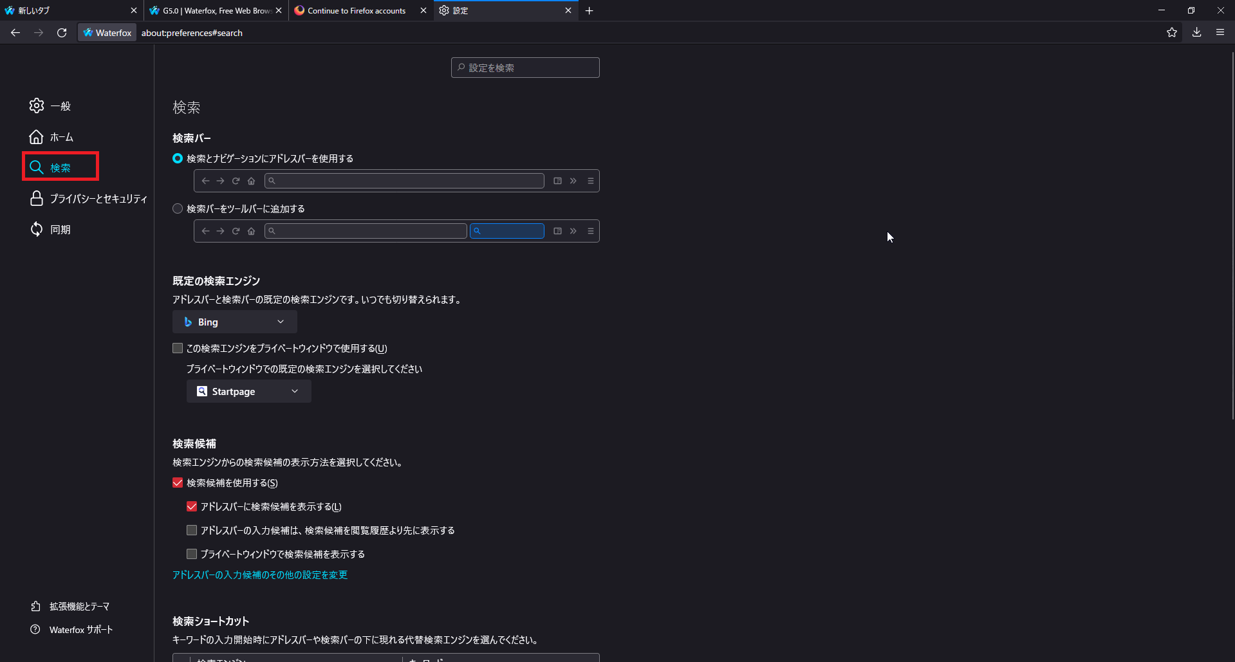Click the toolbar forward arrow
This screenshot has width=1235, height=662.
coord(39,33)
